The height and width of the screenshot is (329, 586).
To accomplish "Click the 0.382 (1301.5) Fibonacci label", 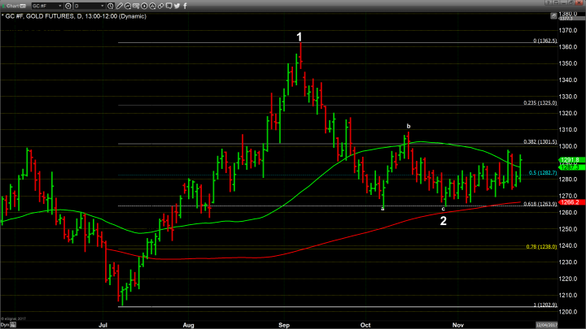I will 540,141.
